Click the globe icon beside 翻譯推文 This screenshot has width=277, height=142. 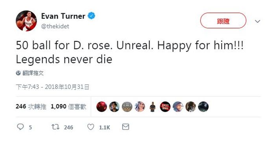point(18,73)
